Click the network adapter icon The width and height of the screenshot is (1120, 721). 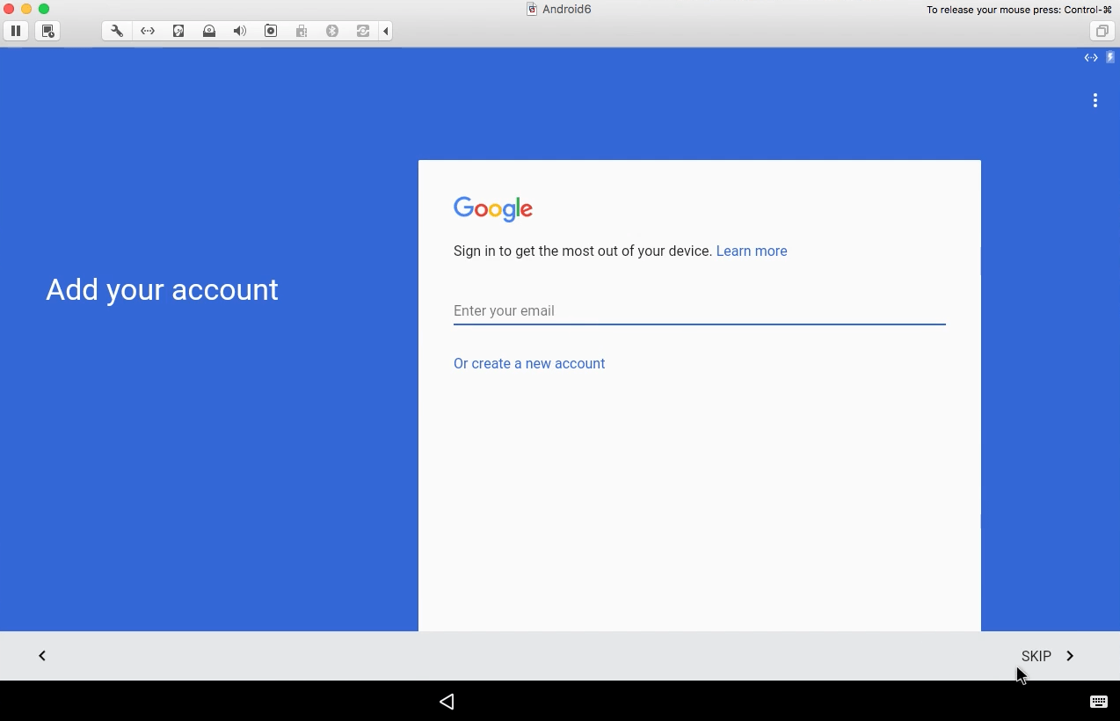(x=148, y=31)
